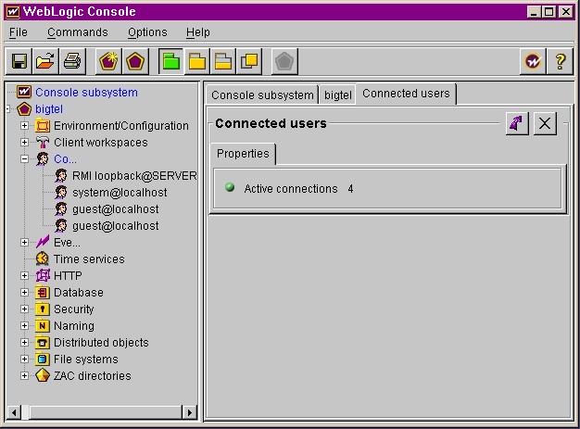
Task: Select the first guest@localhost entry
Action: (x=116, y=209)
